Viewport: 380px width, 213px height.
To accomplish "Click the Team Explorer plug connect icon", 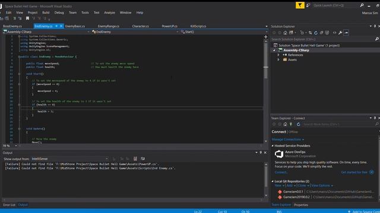I will click(291, 124).
